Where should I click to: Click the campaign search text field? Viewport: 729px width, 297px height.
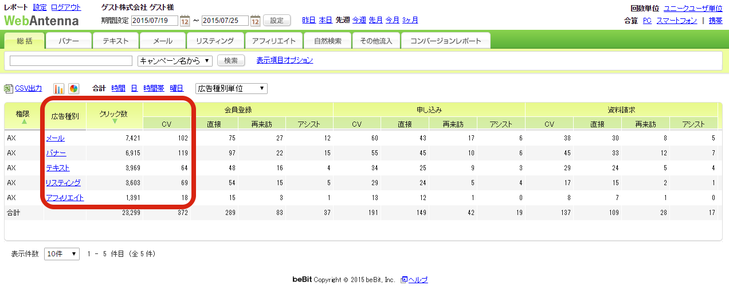click(71, 61)
